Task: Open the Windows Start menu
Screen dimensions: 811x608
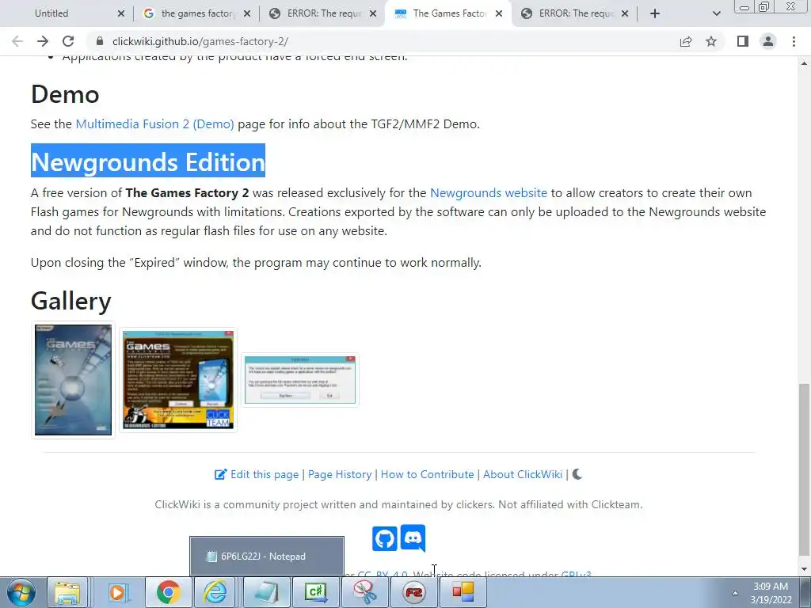Action: click(x=21, y=592)
